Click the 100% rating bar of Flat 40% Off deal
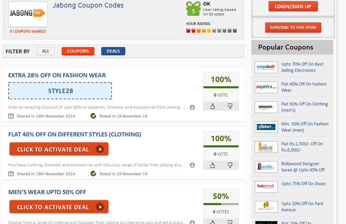 pyautogui.click(x=221, y=146)
